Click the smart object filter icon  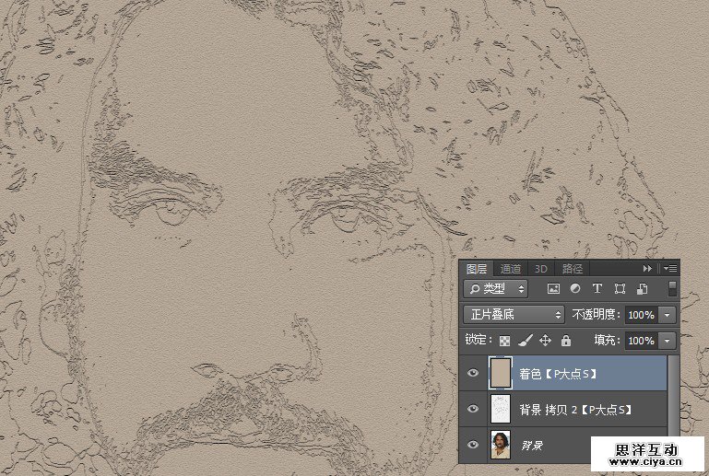click(641, 289)
